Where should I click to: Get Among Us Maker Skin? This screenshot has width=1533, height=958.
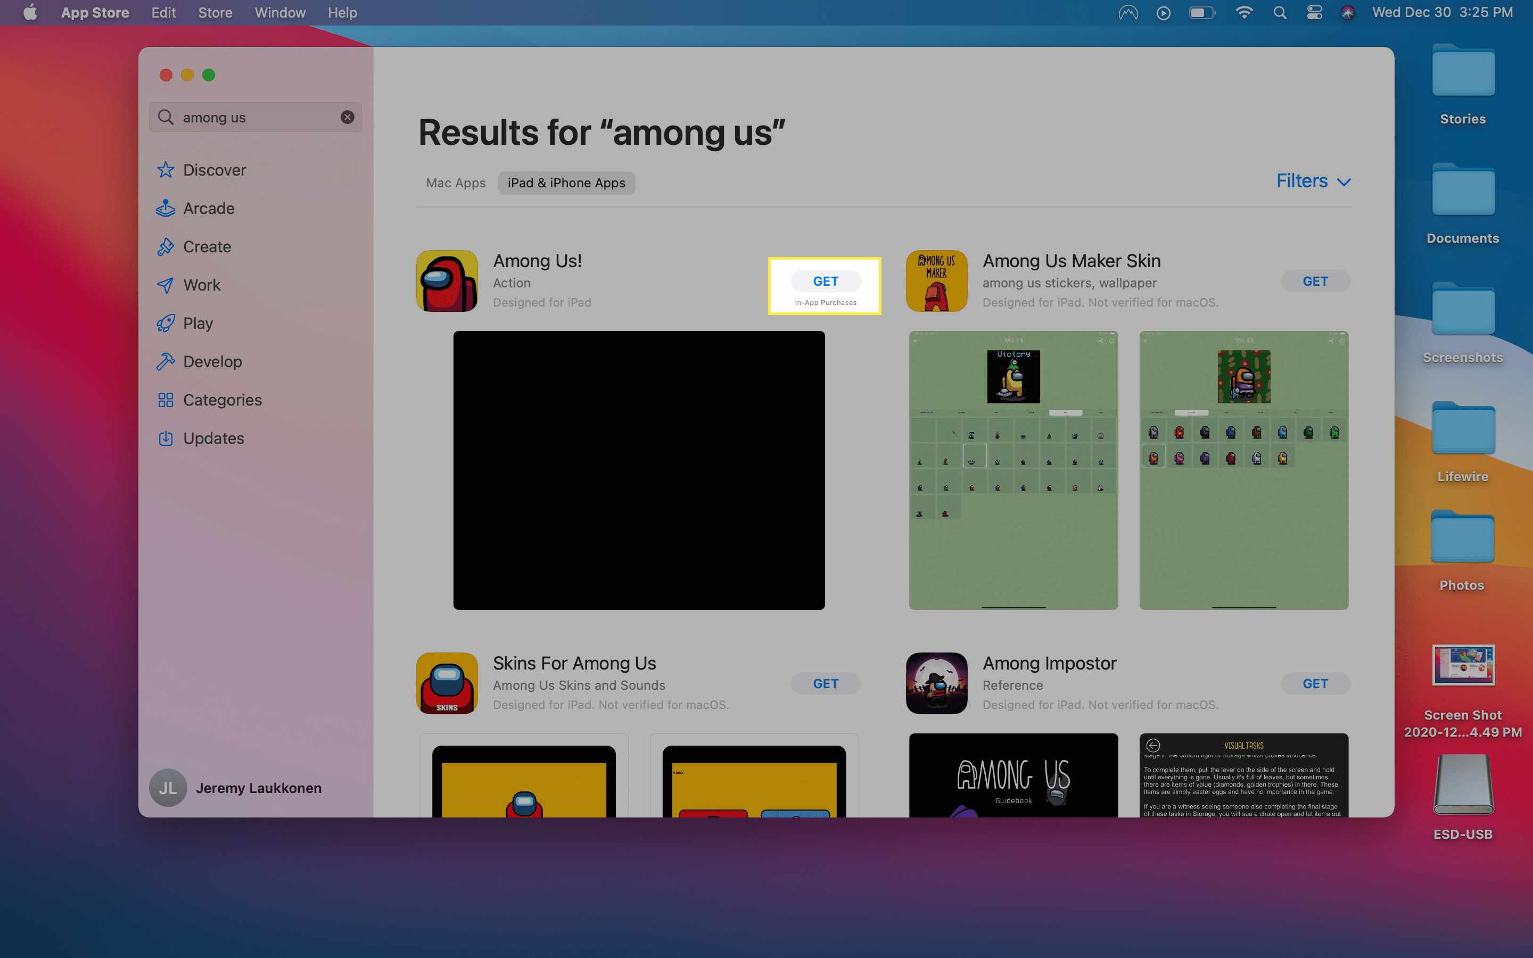(x=1315, y=280)
